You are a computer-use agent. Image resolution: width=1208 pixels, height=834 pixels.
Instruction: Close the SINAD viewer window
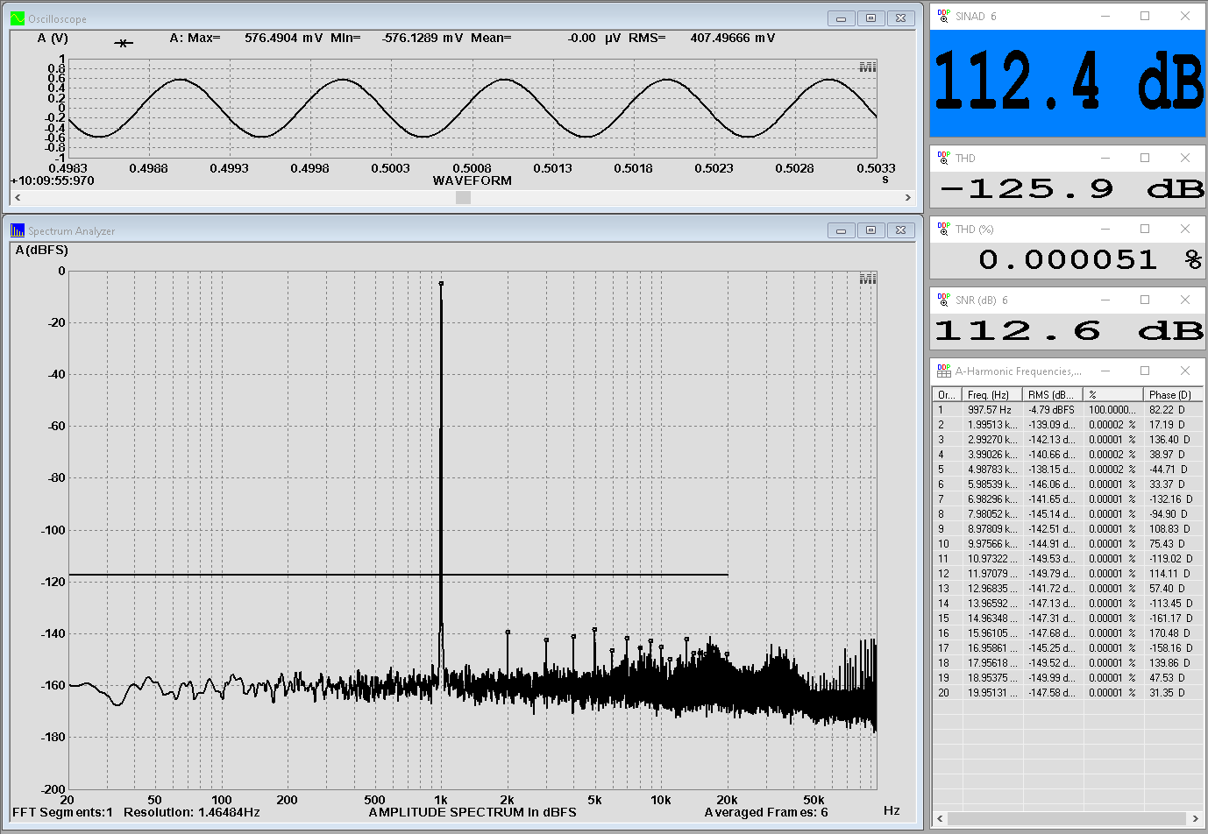click(x=1185, y=16)
